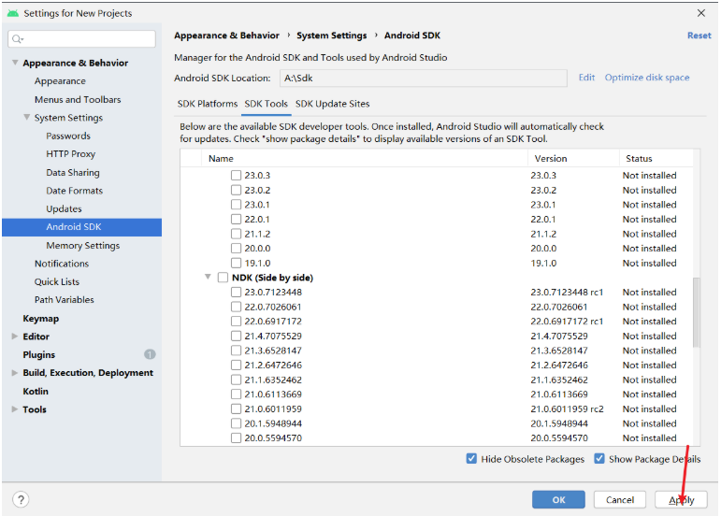Viewport: 721px width, 516px height.
Task: Open HTTP Proxy settings
Action: 70,154
